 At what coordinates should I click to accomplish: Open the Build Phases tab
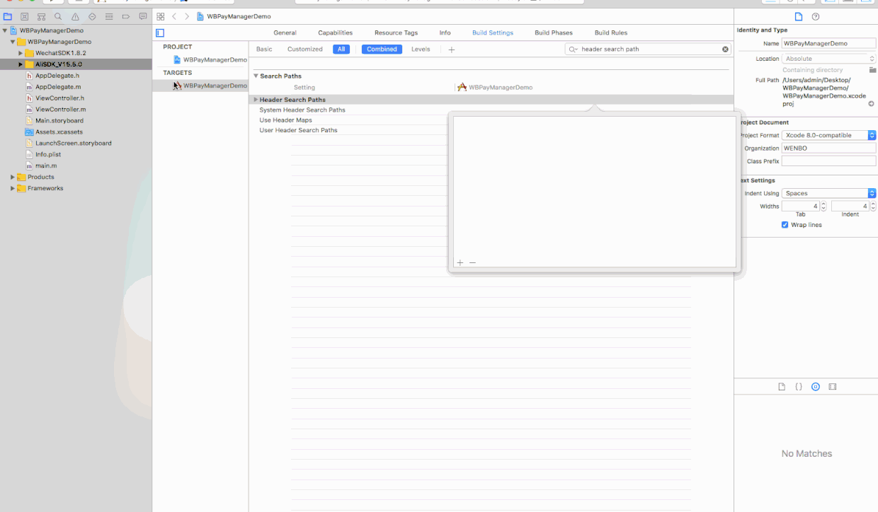(554, 33)
